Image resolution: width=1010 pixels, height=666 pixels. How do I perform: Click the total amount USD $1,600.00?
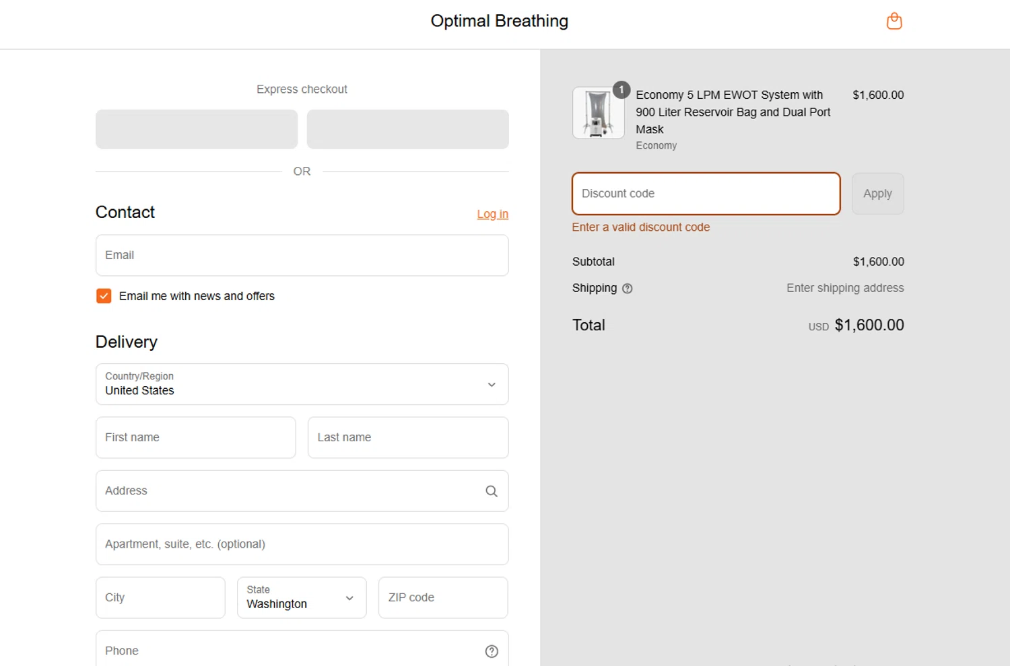pyautogui.click(x=856, y=326)
